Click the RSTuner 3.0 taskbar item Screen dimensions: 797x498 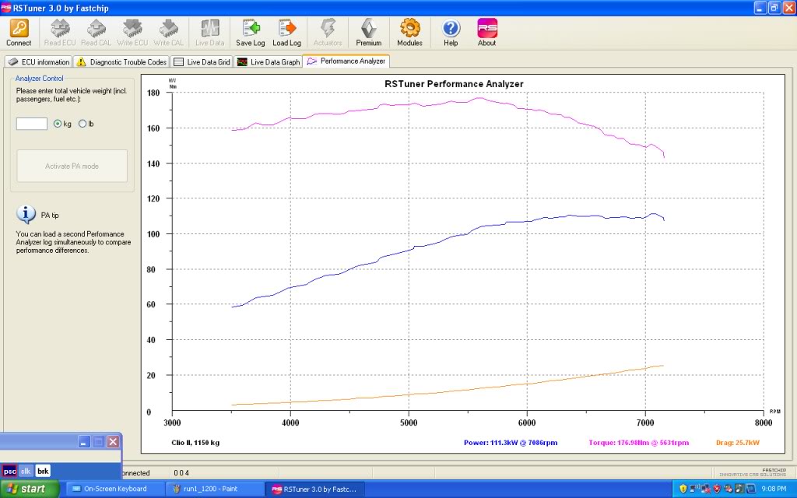[316, 489]
